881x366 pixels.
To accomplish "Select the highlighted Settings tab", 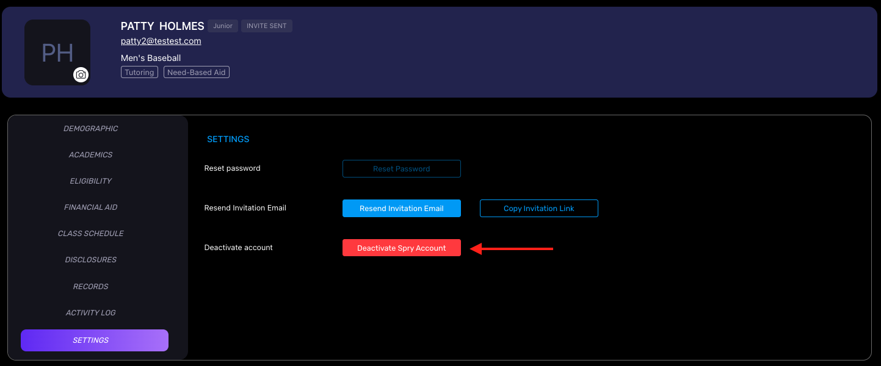I will [95, 340].
